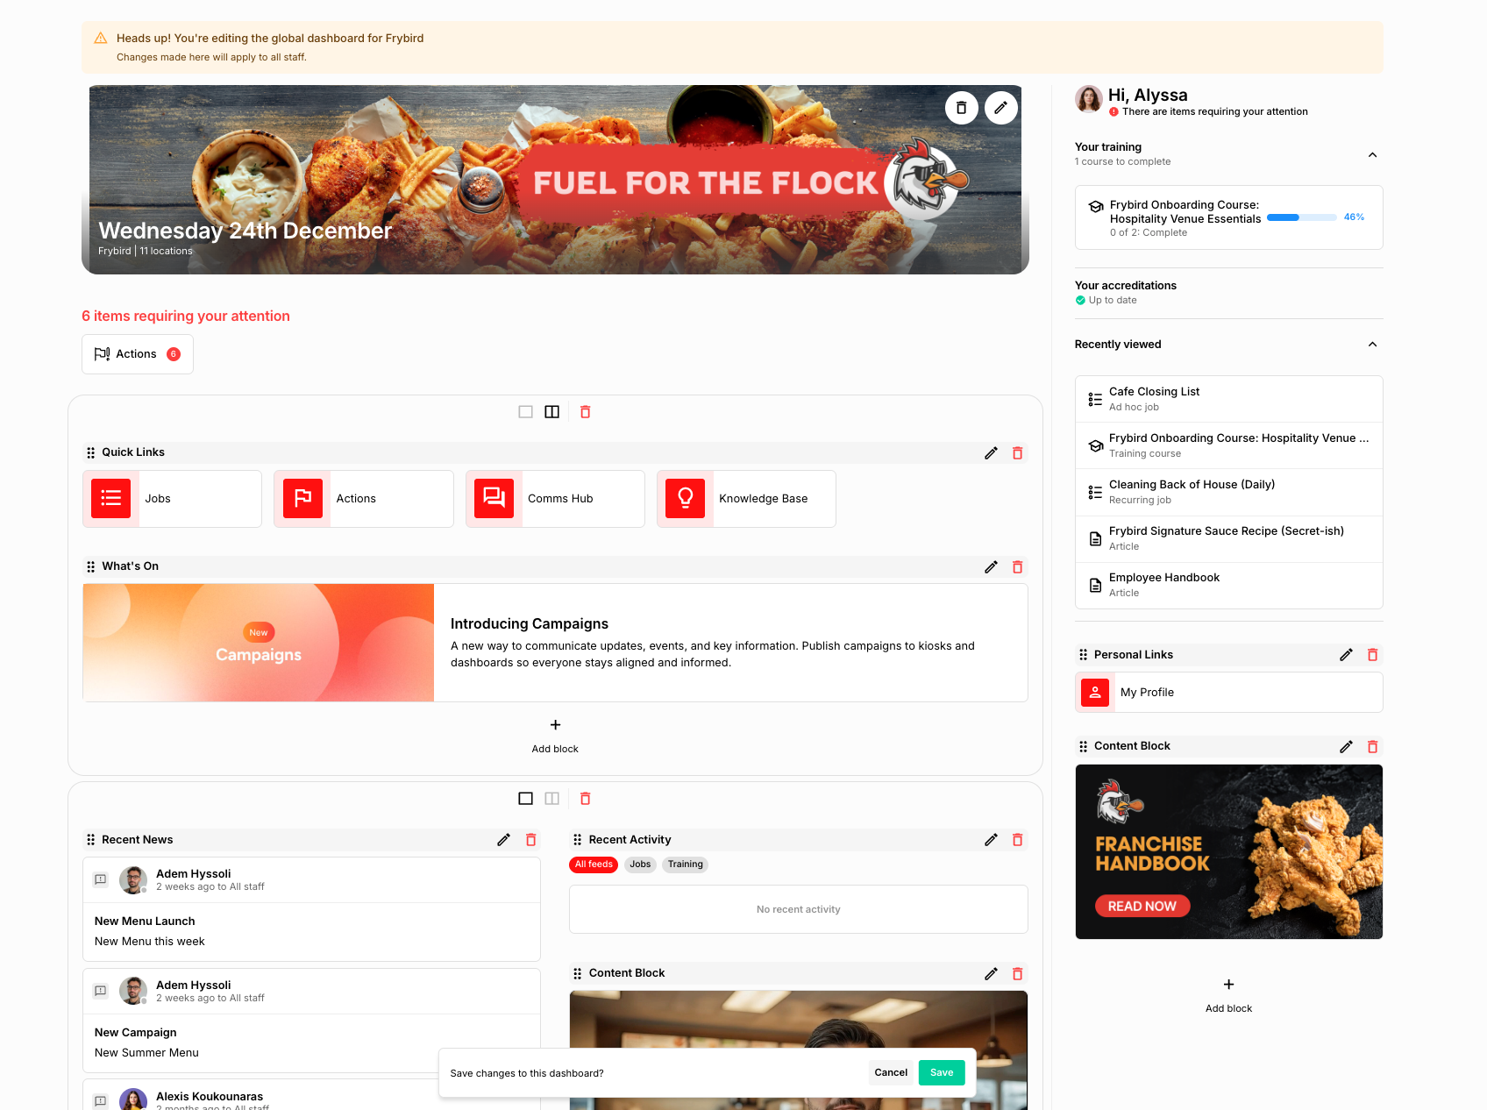Open the Frybird Onboarding Course training card
The image size is (1487, 1110).
[1228, 217]
